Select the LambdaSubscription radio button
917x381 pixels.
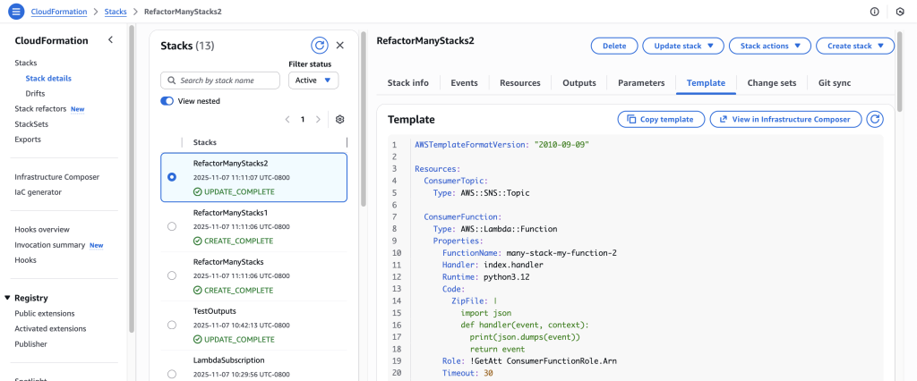tap(172, 374)
